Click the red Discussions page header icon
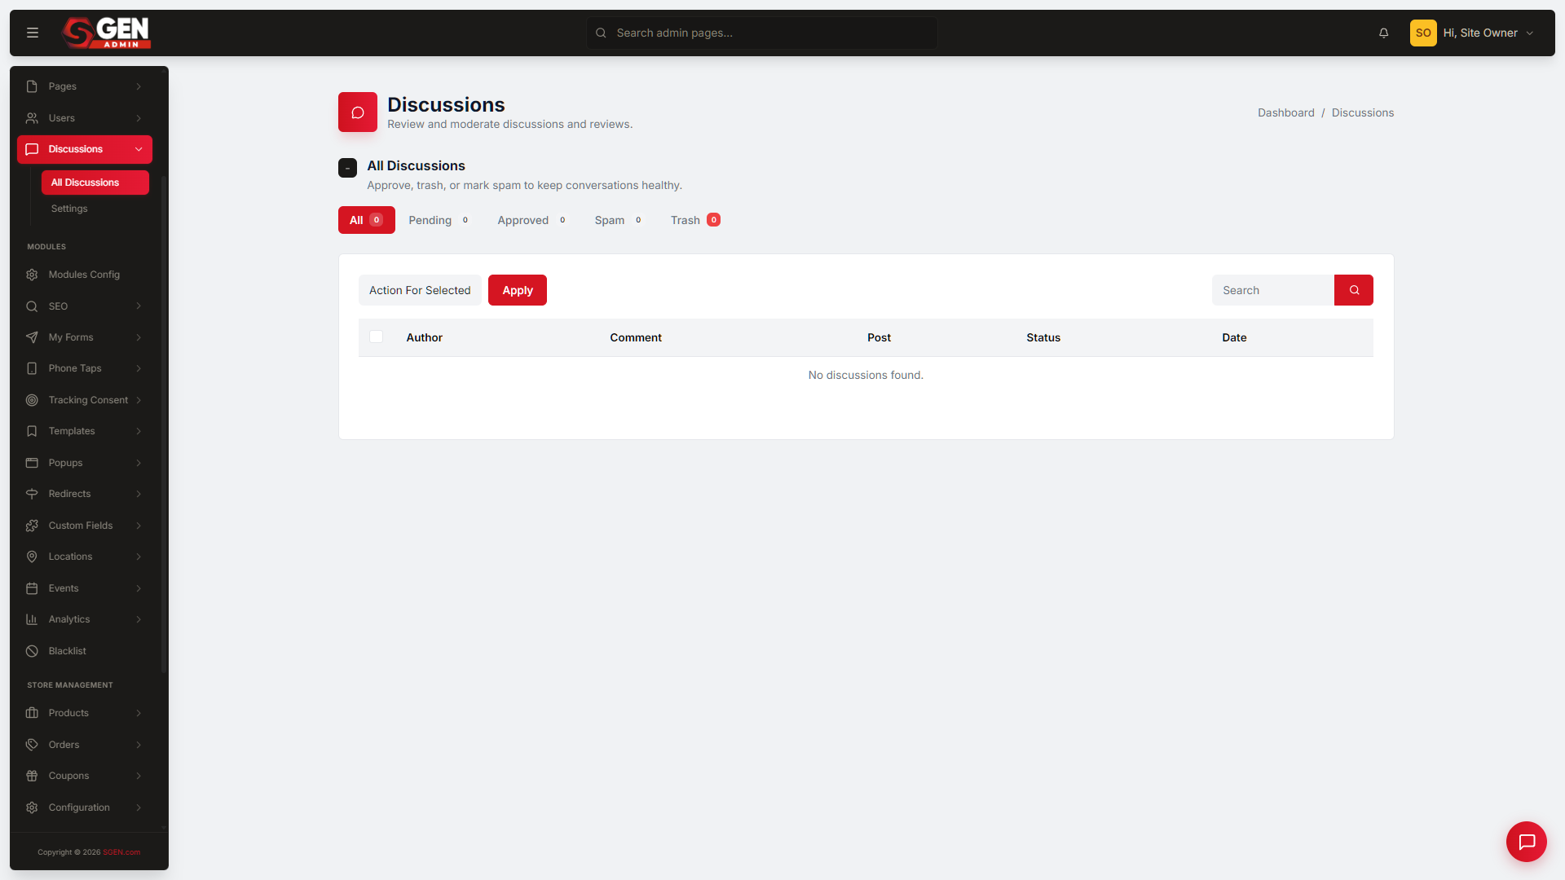This screenshot has height=880, width=1565. pyautogui.click(x=358, y=112)
